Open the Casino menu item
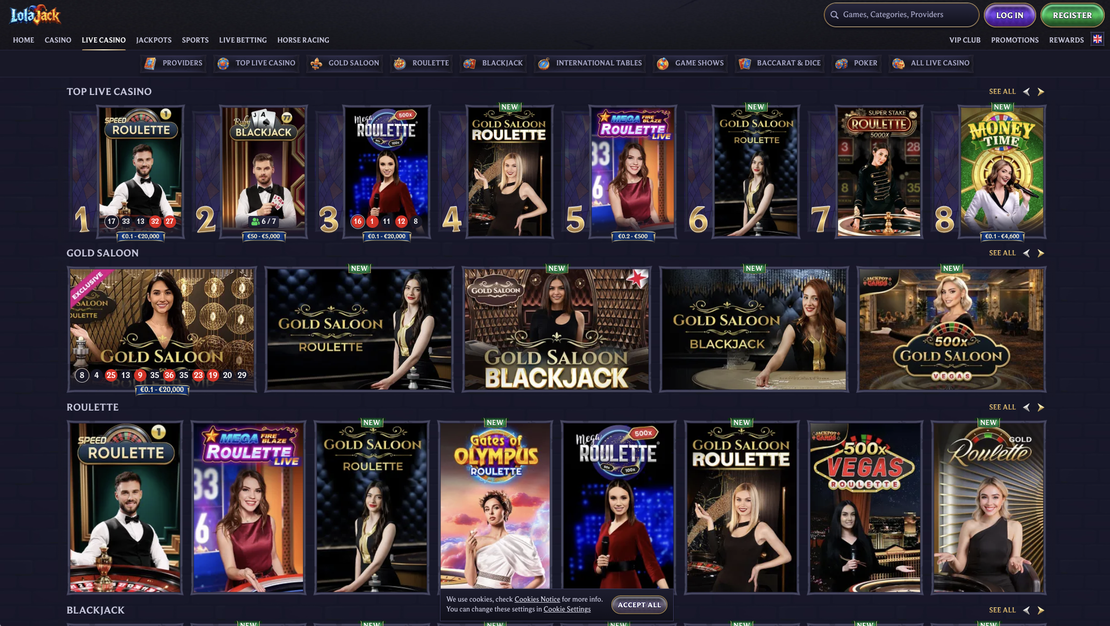Image resolution: width=1110 pixels, height=626 pixels. 58,40
